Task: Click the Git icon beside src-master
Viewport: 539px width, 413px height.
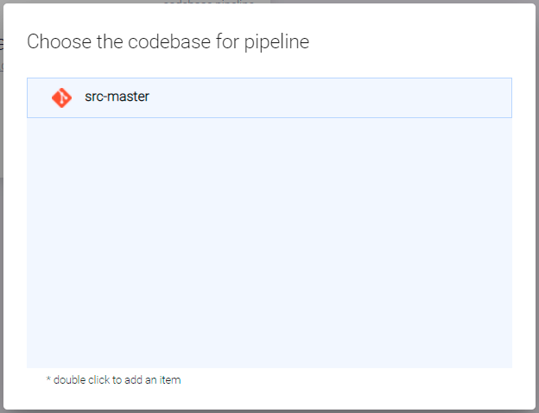Action: 61,97
